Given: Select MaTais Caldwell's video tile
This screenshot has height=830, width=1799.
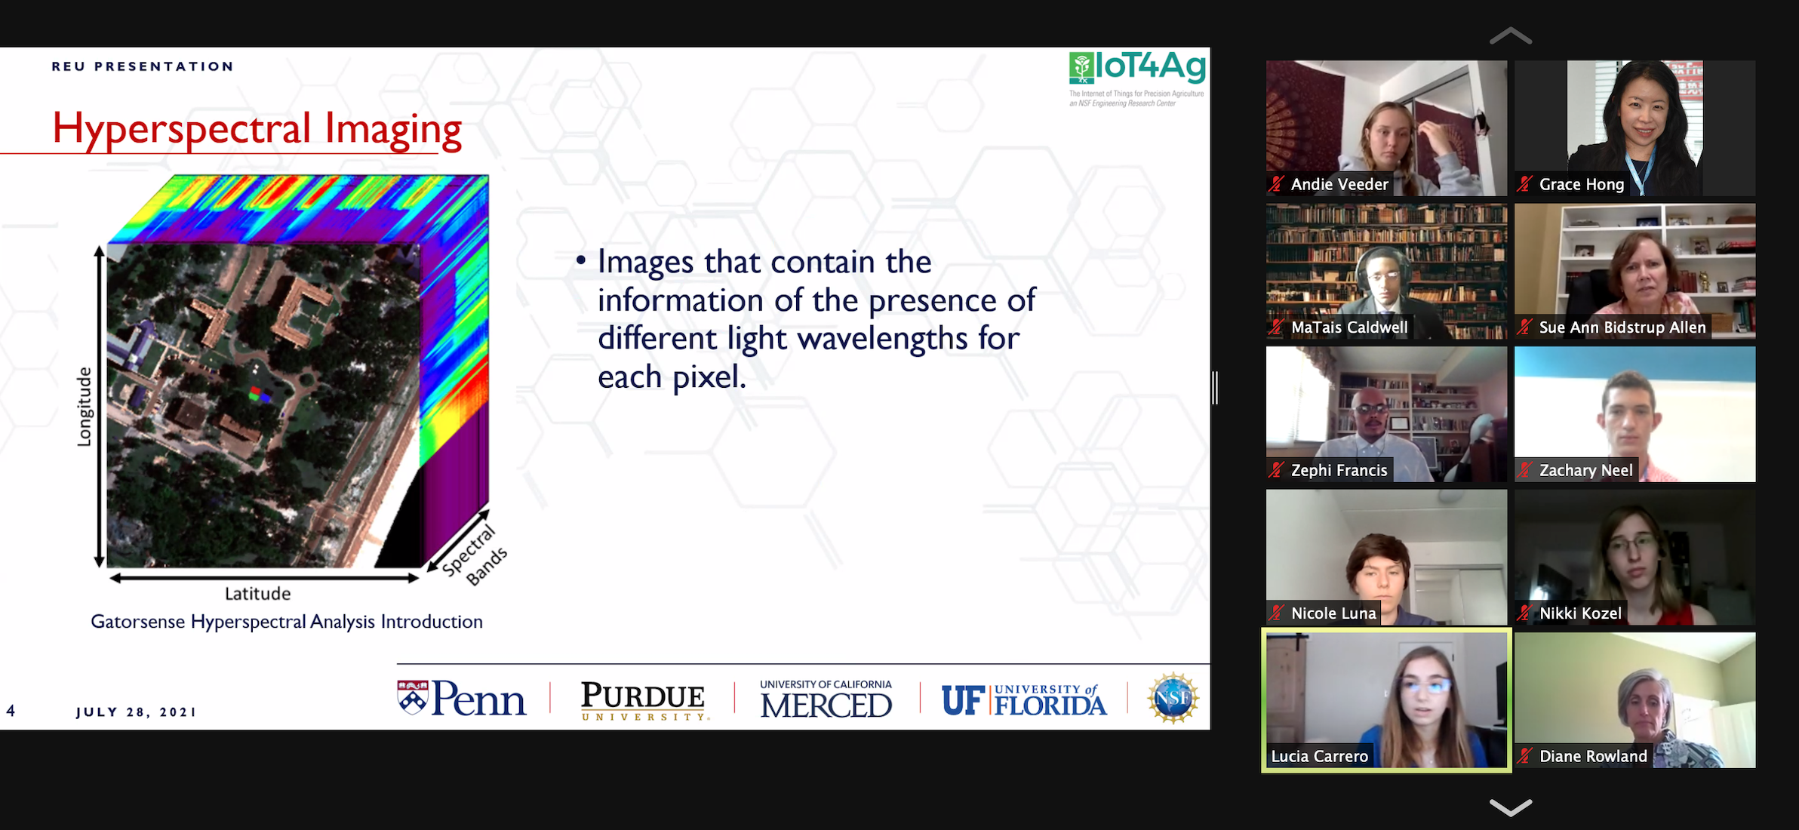Looking at the screenshot, I should [x=1386, y=271].
